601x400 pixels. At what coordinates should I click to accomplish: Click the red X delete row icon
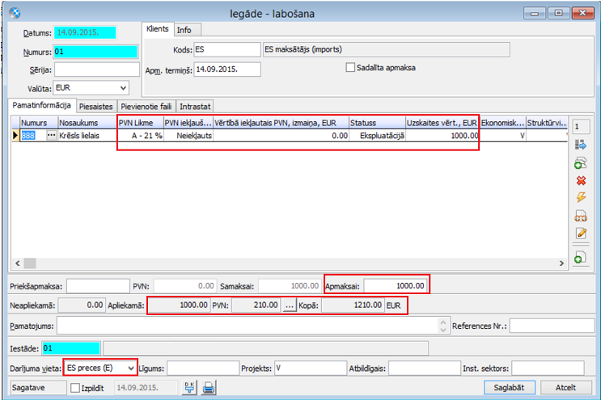581,180
